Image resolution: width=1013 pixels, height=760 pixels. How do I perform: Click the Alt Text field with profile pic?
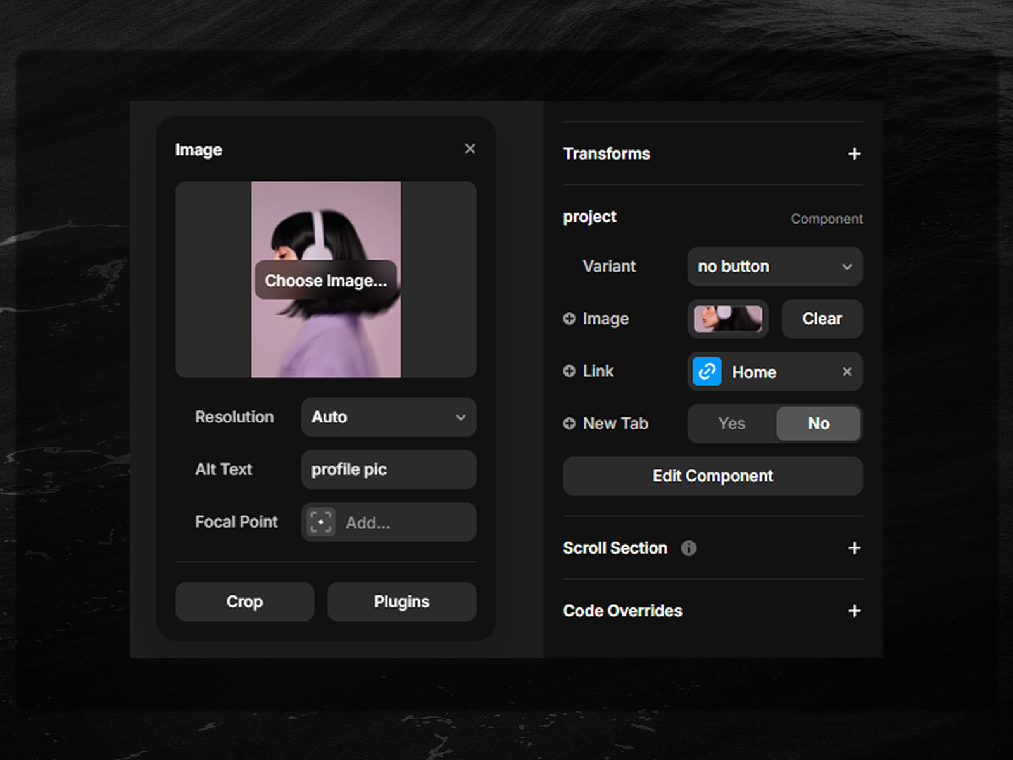coord(389,470)
